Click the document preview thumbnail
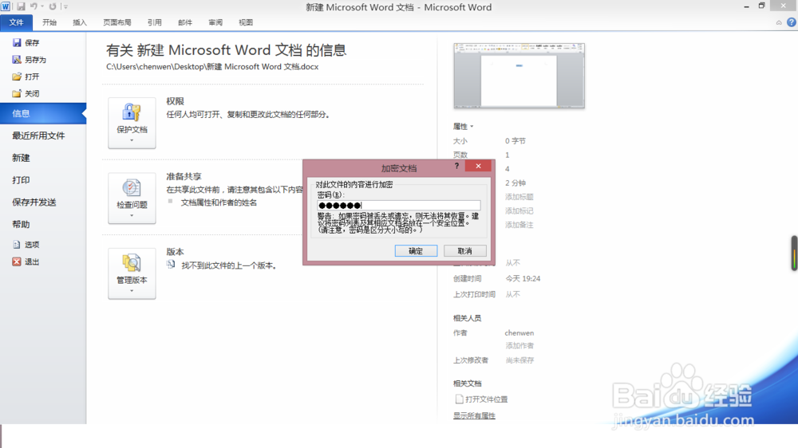The image size is (798, 448). (x=519, y=76)
